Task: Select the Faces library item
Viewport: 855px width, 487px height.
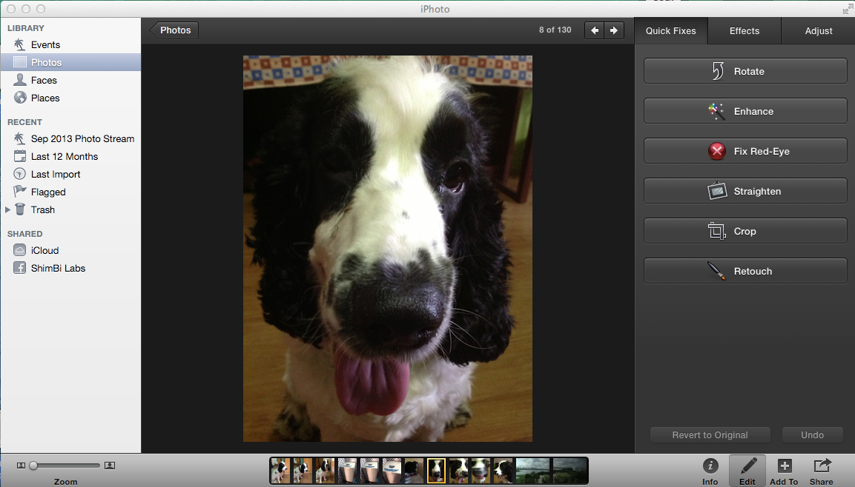Action: (x=44, y=80)
